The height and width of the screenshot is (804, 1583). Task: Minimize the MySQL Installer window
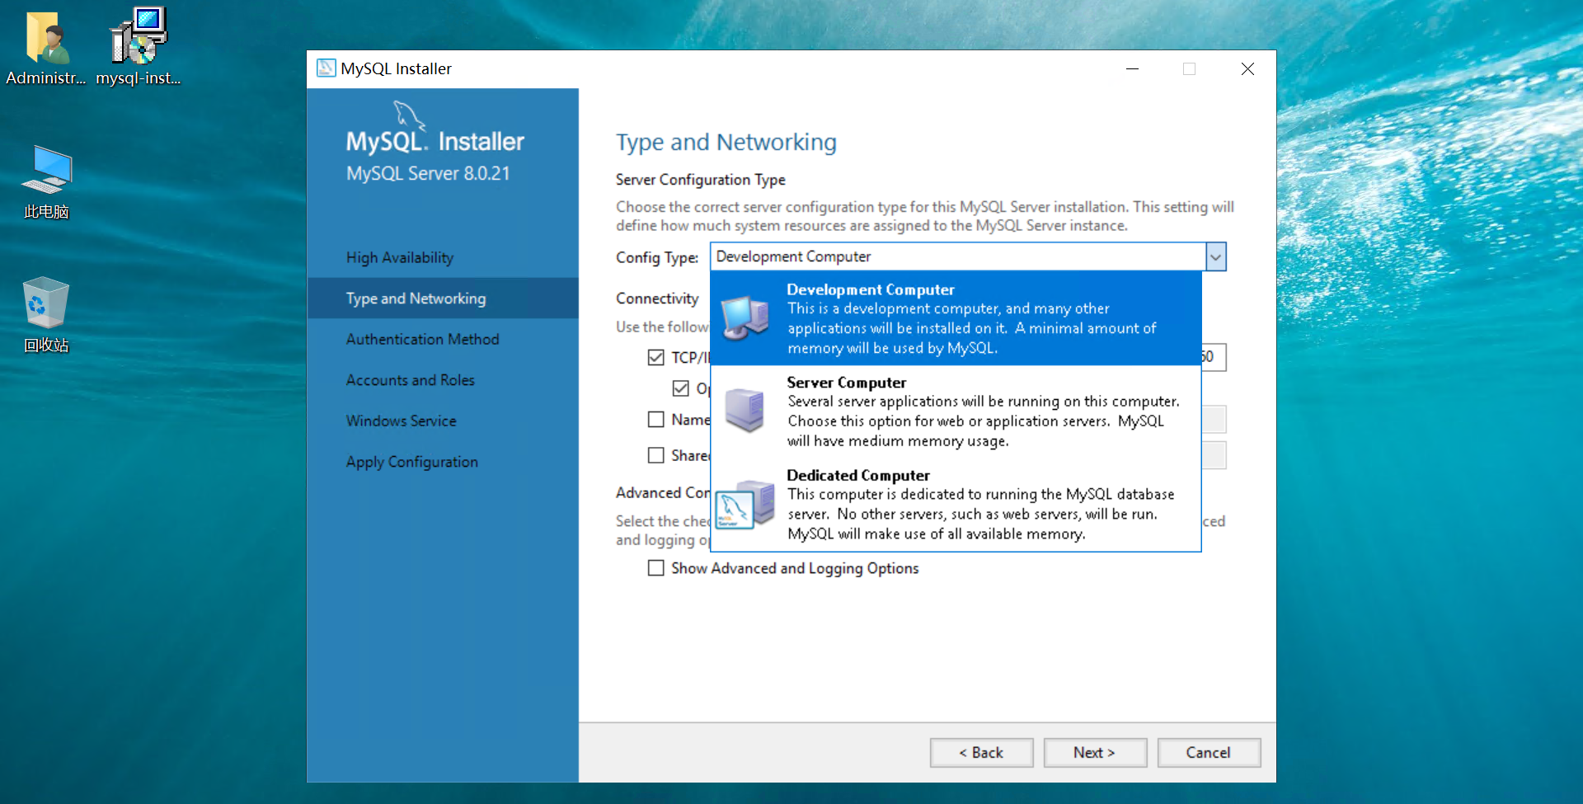[1133, 69]
